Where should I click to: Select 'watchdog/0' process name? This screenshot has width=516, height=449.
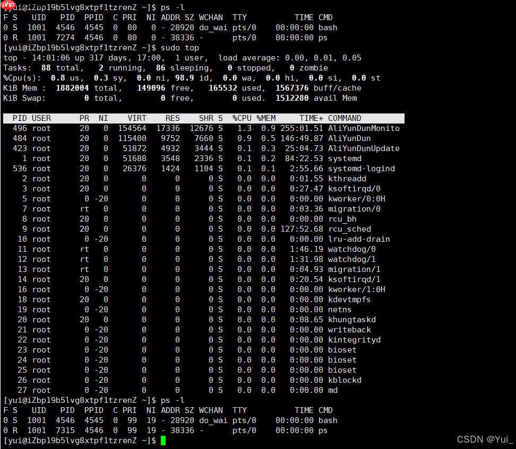coord(352,249)
